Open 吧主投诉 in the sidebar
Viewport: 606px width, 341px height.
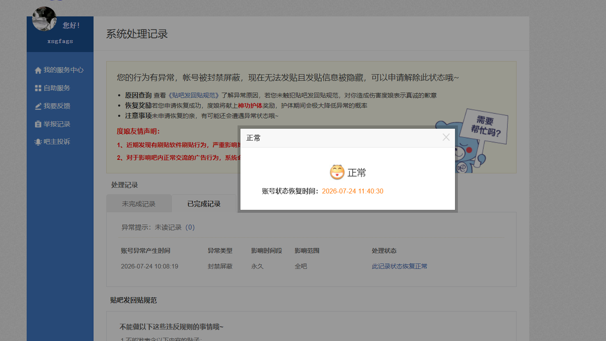(x=57, y=142)
